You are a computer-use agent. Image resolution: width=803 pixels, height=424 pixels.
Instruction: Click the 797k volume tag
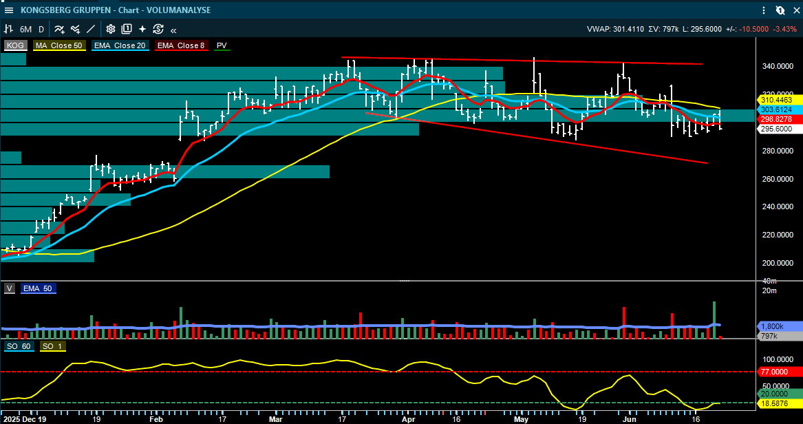[779, 336]
